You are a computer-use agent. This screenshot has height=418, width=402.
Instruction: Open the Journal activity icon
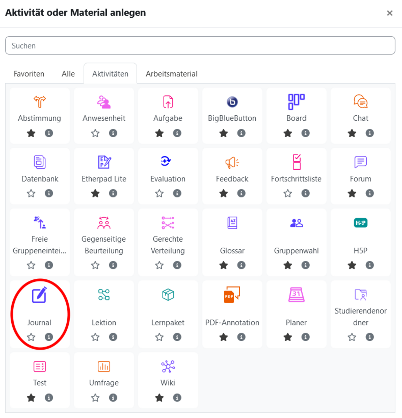39,295
